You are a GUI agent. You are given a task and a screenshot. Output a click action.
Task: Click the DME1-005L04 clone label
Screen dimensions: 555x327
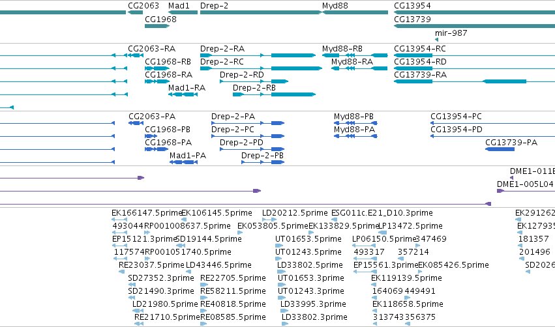(x=525, y=184)
